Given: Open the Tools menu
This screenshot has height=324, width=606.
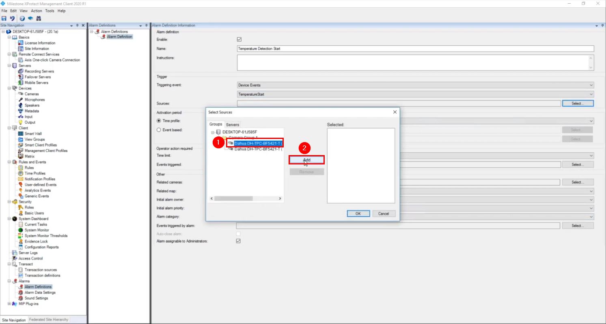Looking at the screenshot, I should click(50, 11).
